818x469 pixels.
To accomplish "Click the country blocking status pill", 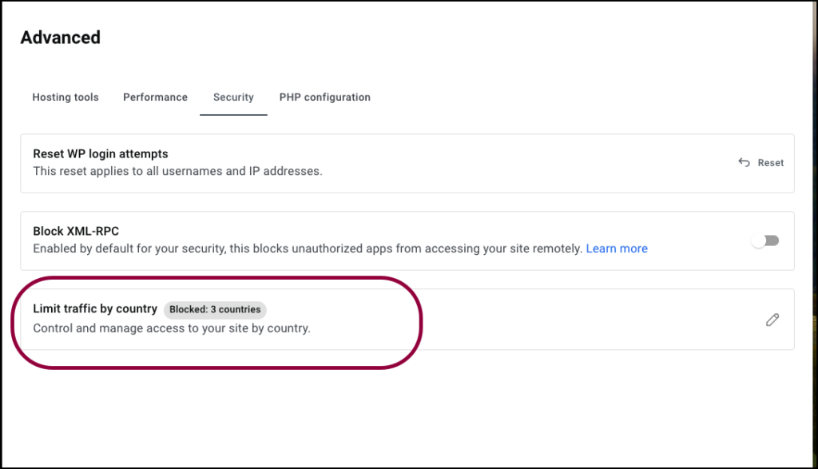I will [216, 310].
